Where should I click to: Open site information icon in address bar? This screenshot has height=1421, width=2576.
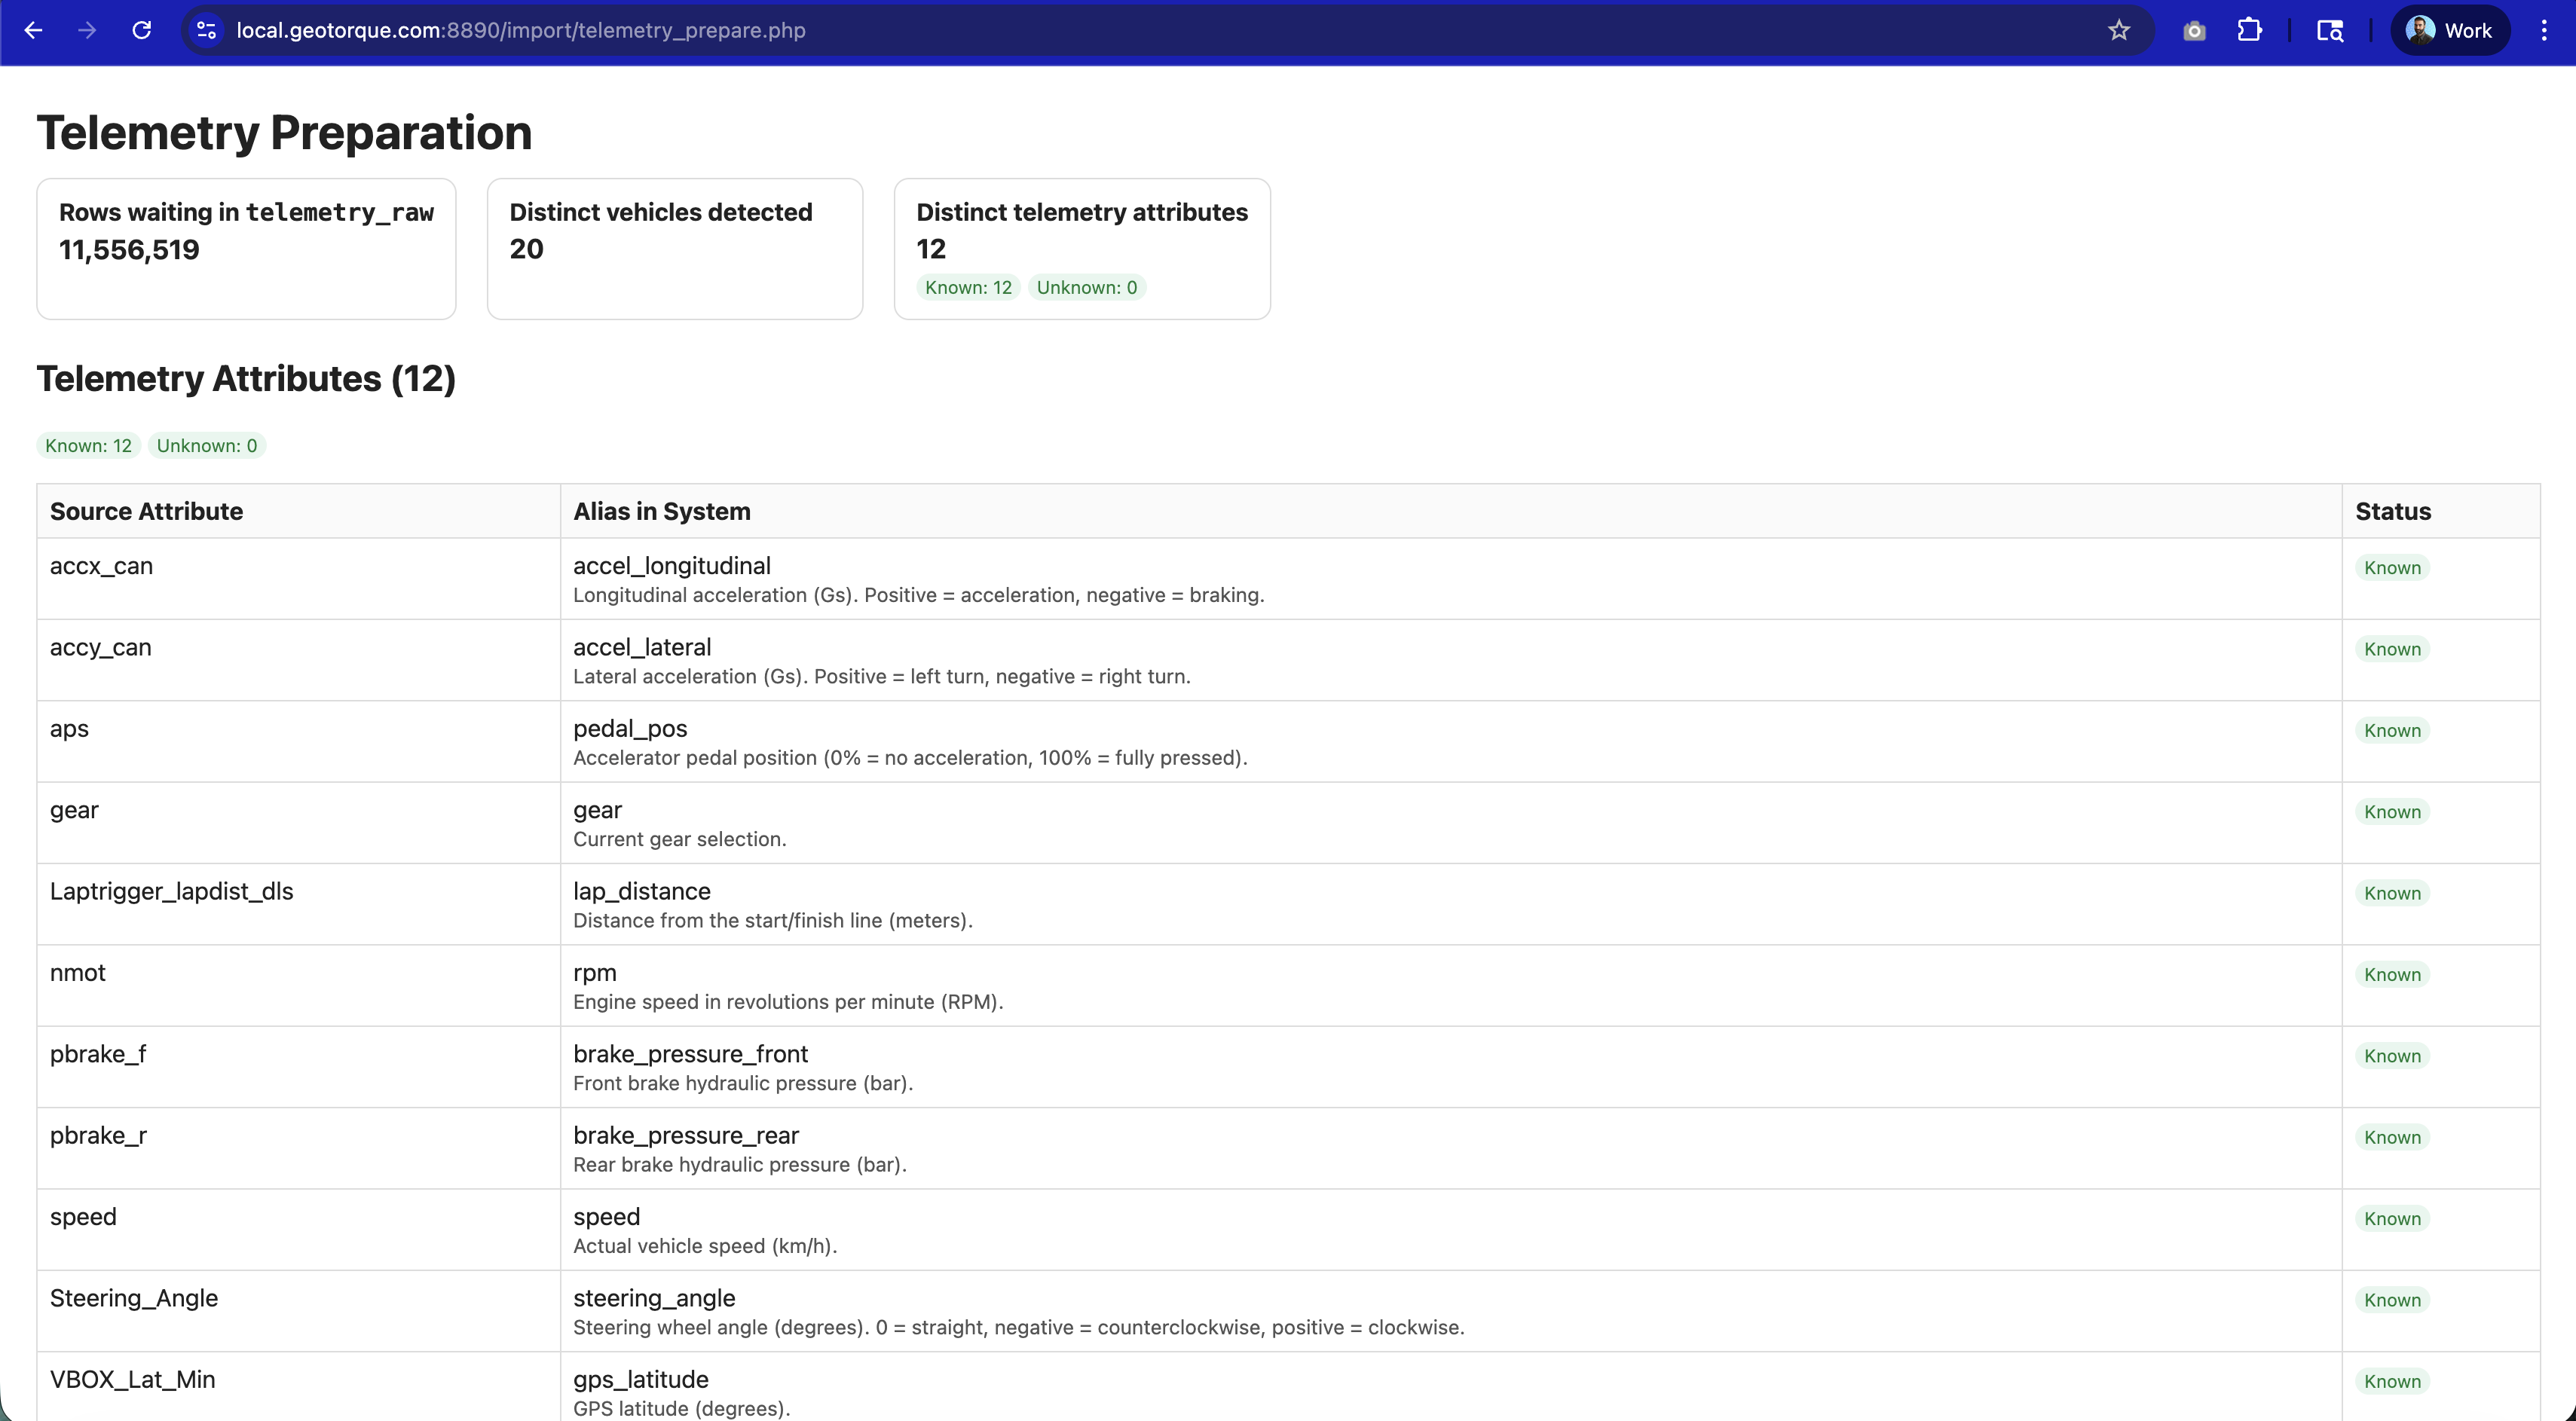tap(207, 30)
